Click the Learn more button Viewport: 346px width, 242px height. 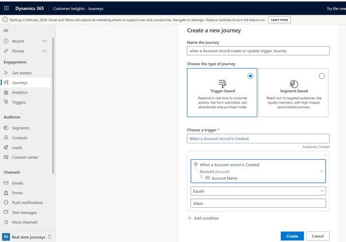click(x=279, y=20)
